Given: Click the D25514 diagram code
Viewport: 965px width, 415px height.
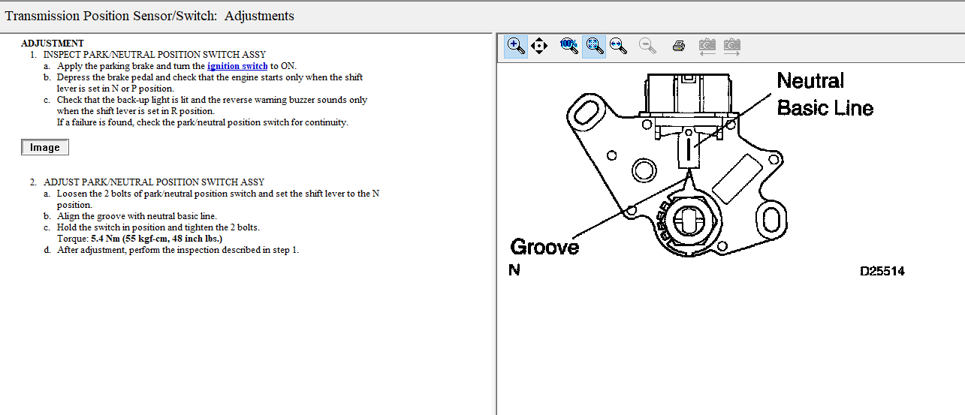Looking at the screenshot, I should pyautogui.click(x=882, y=272).
